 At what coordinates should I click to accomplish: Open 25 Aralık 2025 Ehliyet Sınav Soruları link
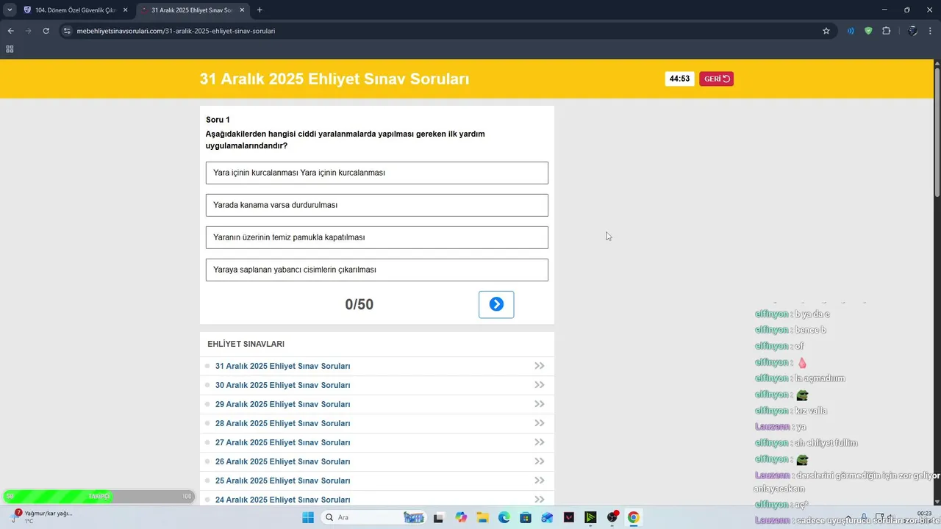282,481
